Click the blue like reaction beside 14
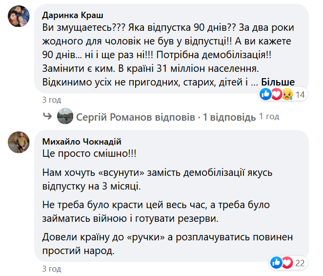Image resolution: width=323 pixels, height=276 pixels. pyautogui.click(x=266, y=94)
